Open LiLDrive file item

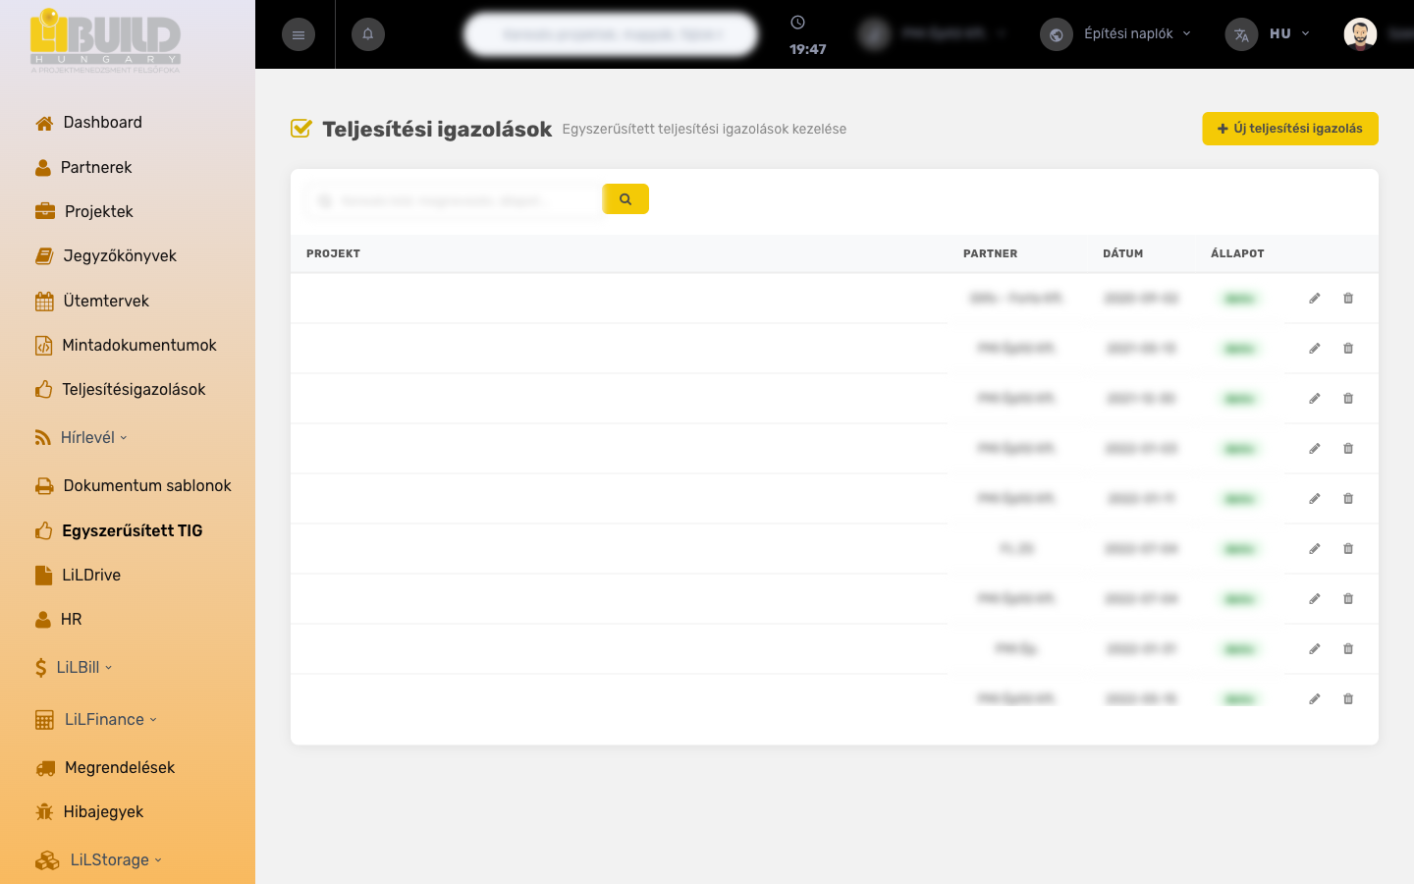[78, 575]
